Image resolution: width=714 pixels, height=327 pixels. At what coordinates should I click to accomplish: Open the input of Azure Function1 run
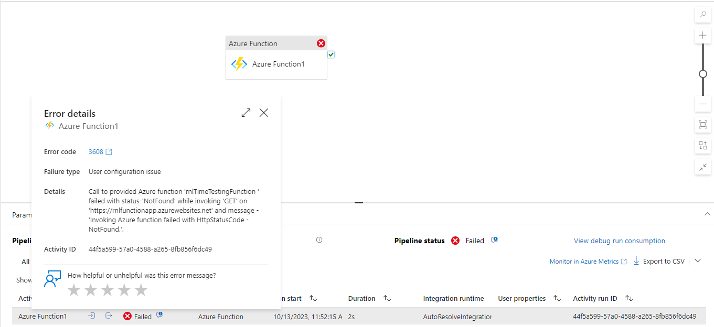click(91, 315)
